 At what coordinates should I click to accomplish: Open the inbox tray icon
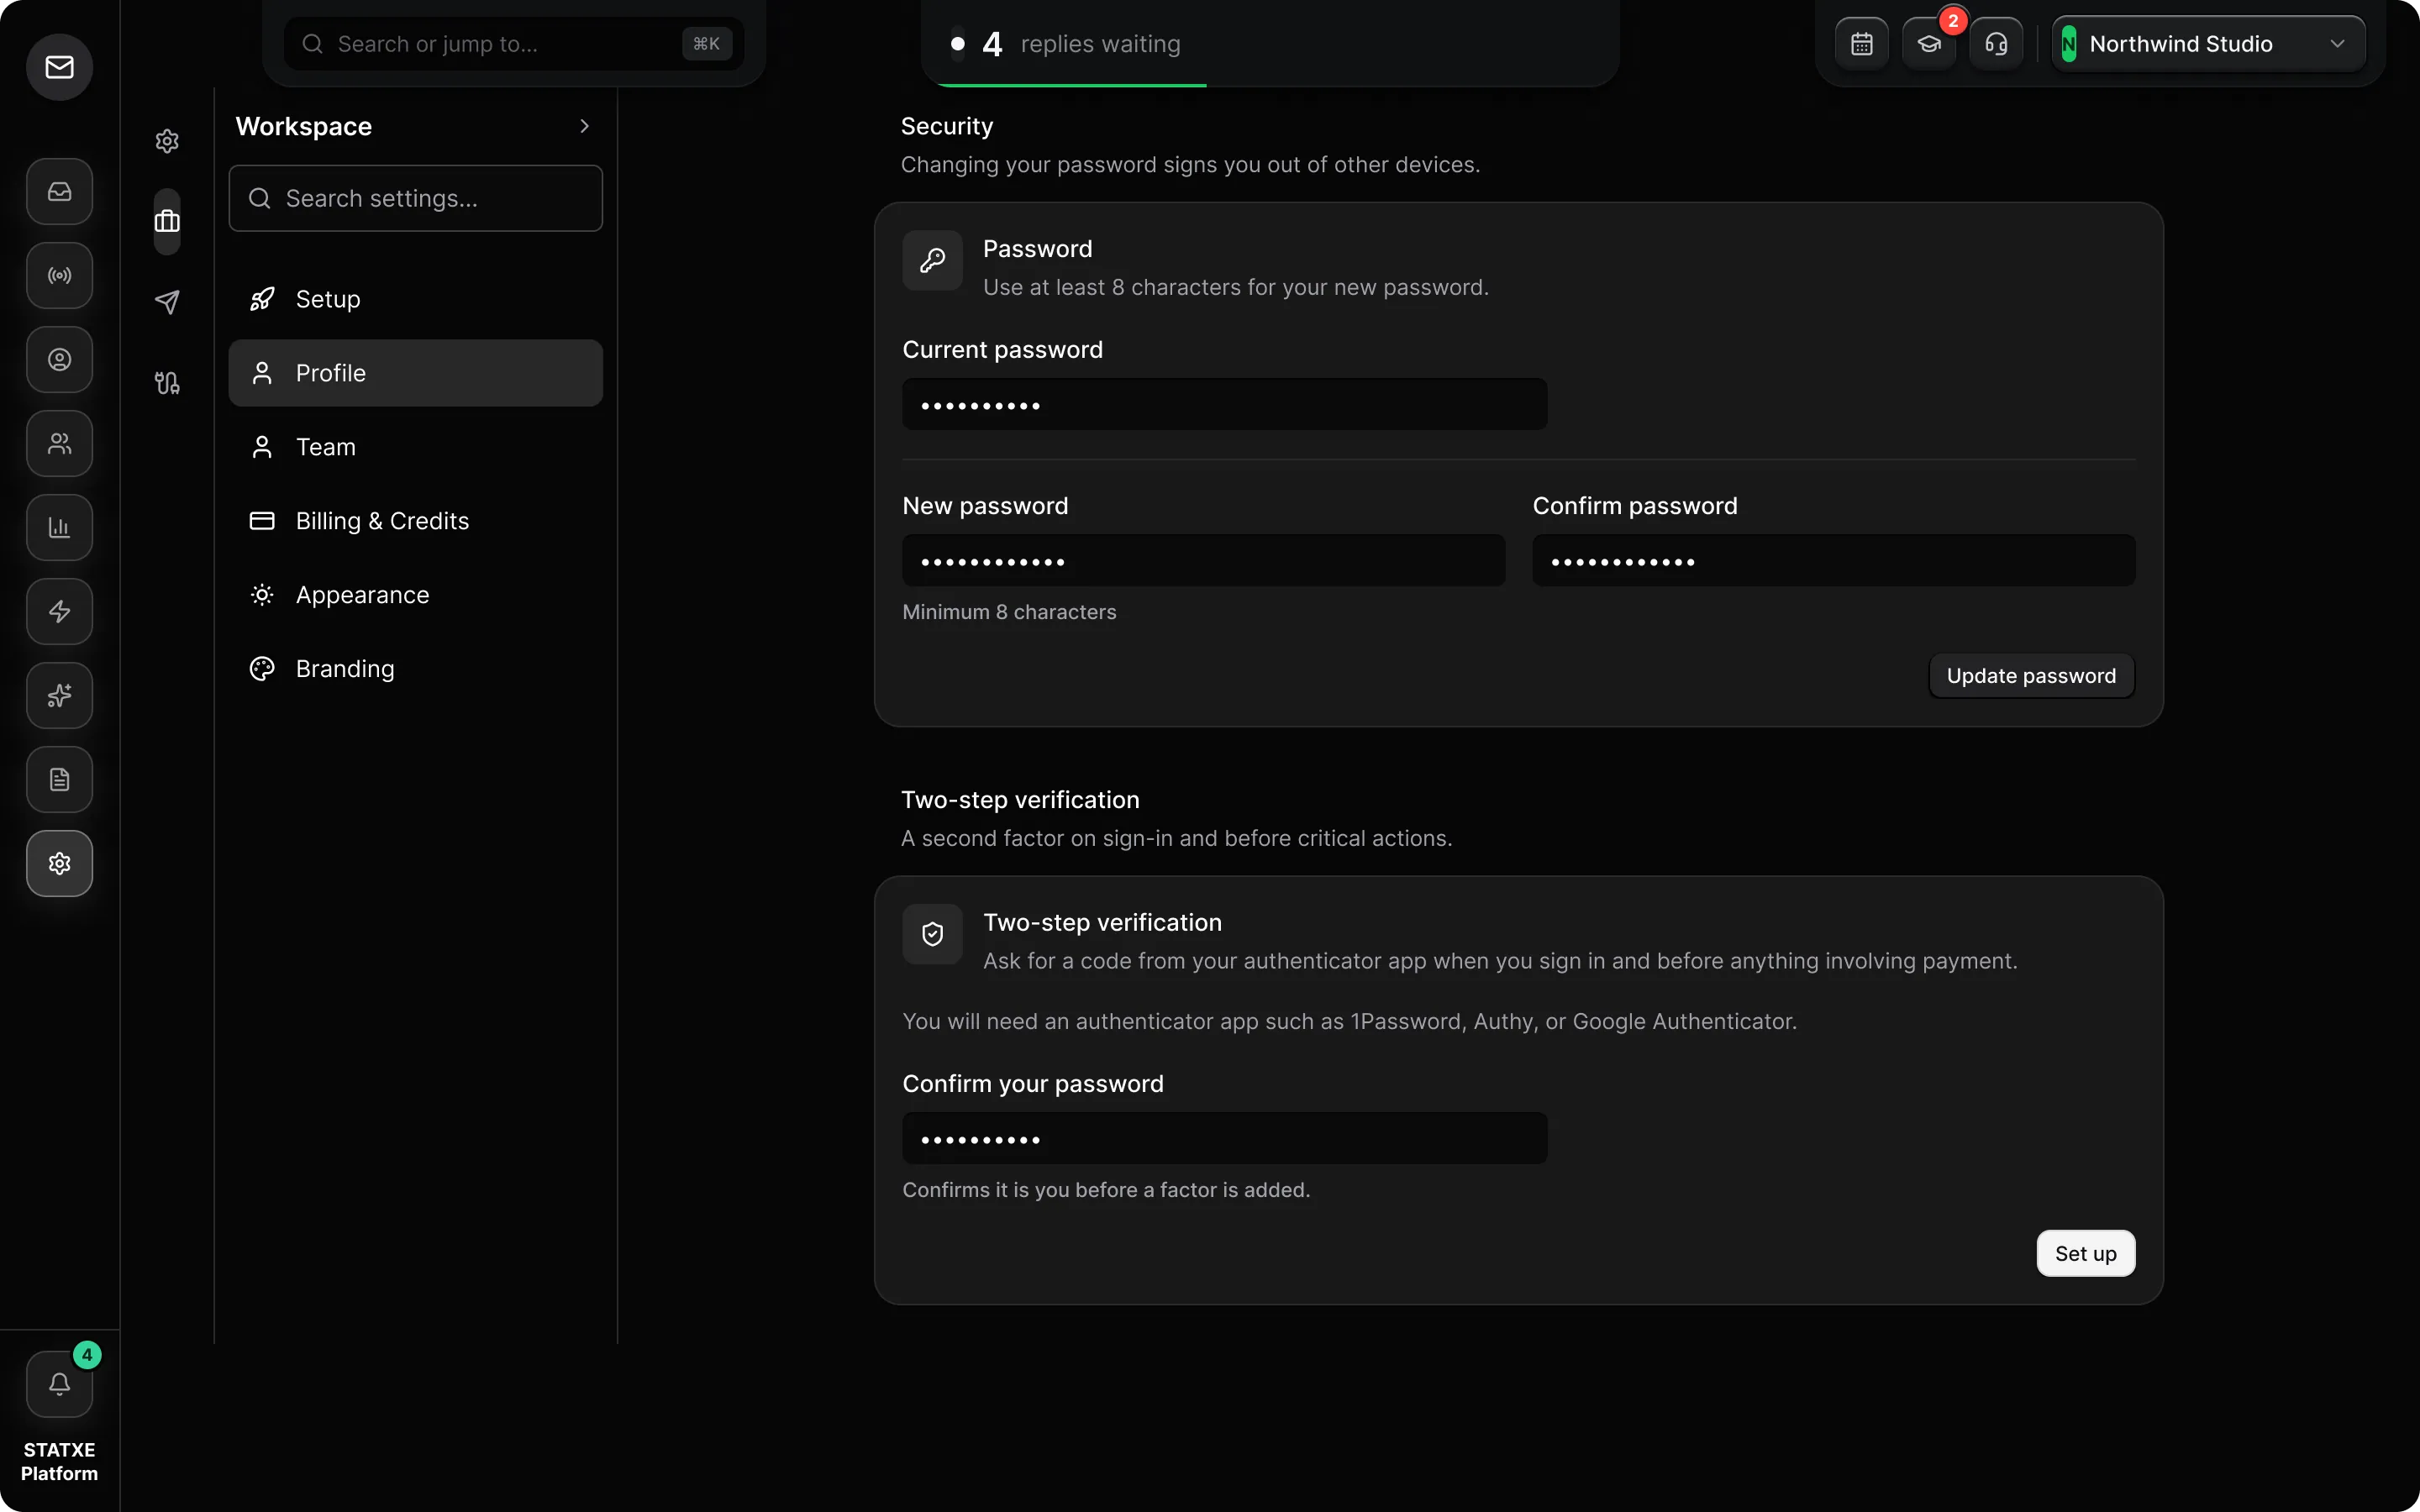tap(59, 191)
